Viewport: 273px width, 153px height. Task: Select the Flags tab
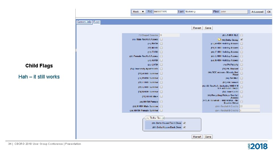tap(96, 22)
